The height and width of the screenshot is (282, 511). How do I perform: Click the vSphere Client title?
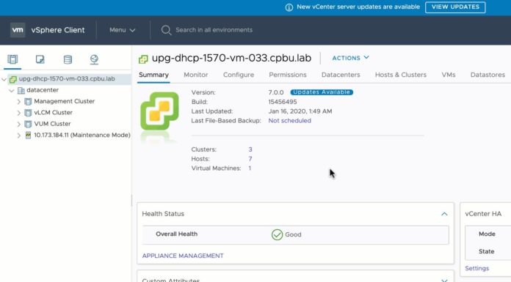tap(58, 30)
